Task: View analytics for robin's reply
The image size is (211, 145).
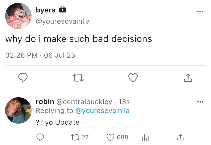Action: (145, 137)
